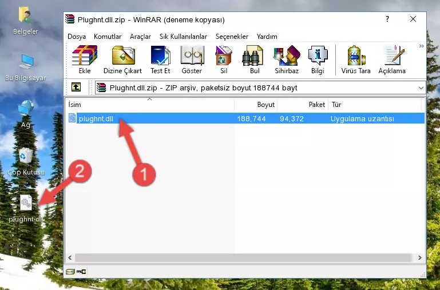Click the plughnt.dll file icon in list
This screenshot has width=440, height=290.
pyautogui.click(x=72, y=118)
